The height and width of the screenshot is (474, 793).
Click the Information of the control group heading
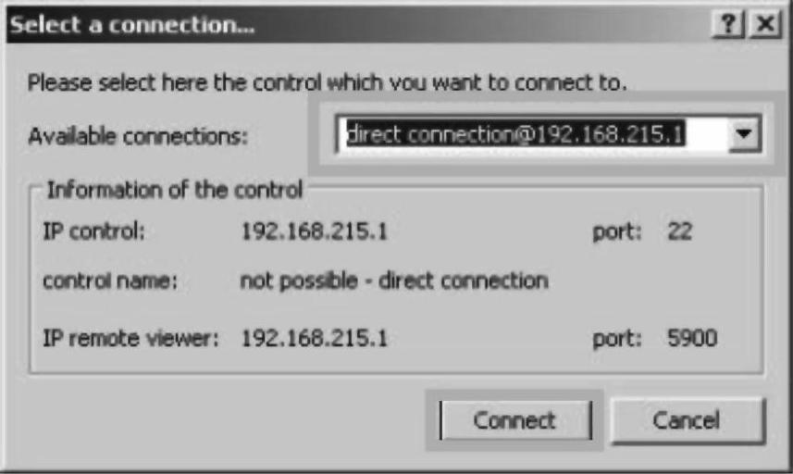tap(175, 190)
